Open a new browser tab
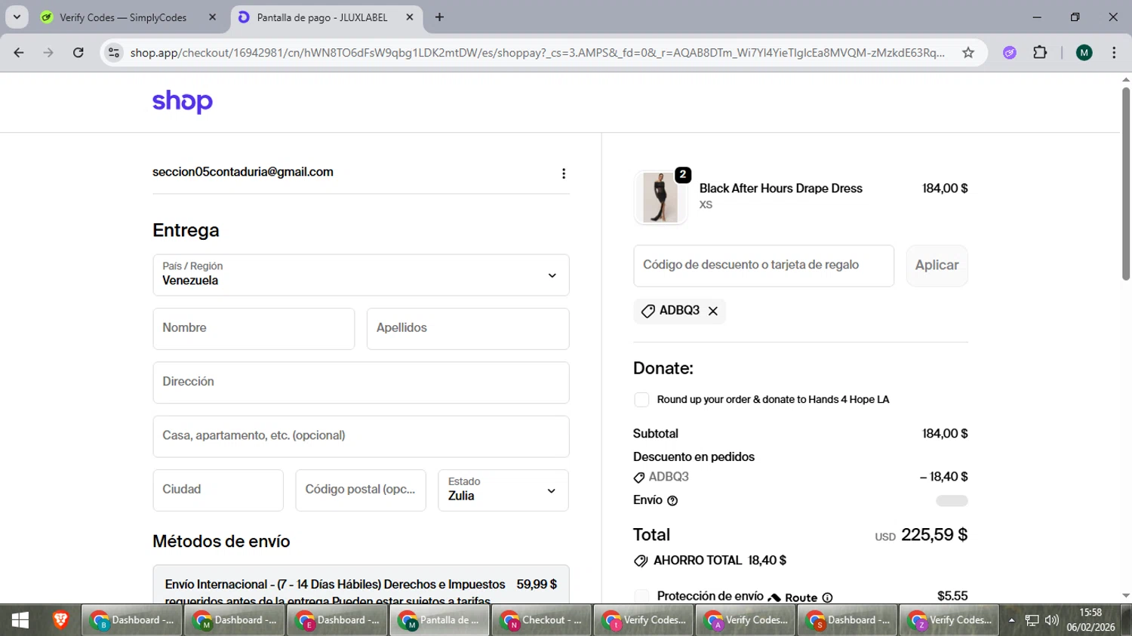 click(439, 17)
